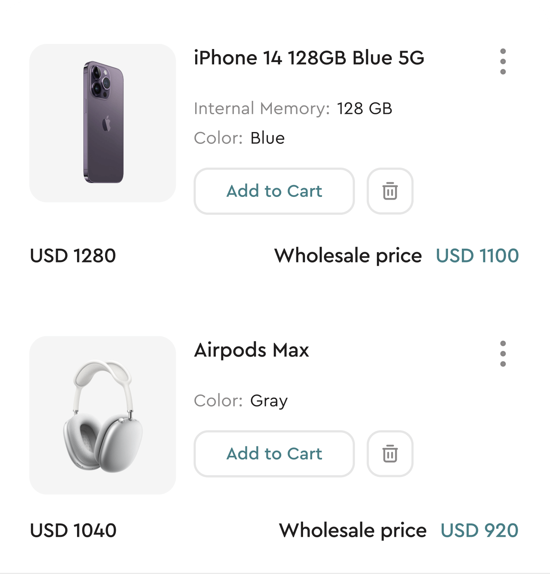The height and width of the screenshot is (574, 550).
Task: Click the USD 1100 wholesale price
Action: 477,256
